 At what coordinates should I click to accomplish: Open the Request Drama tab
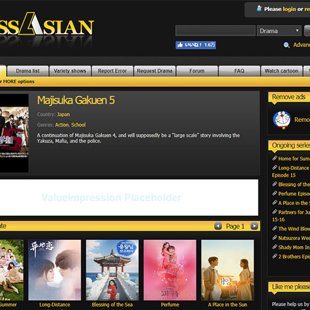(155, 71)
